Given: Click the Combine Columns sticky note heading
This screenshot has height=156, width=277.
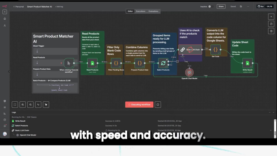Looking at the screenshot, I should [137, 47].
